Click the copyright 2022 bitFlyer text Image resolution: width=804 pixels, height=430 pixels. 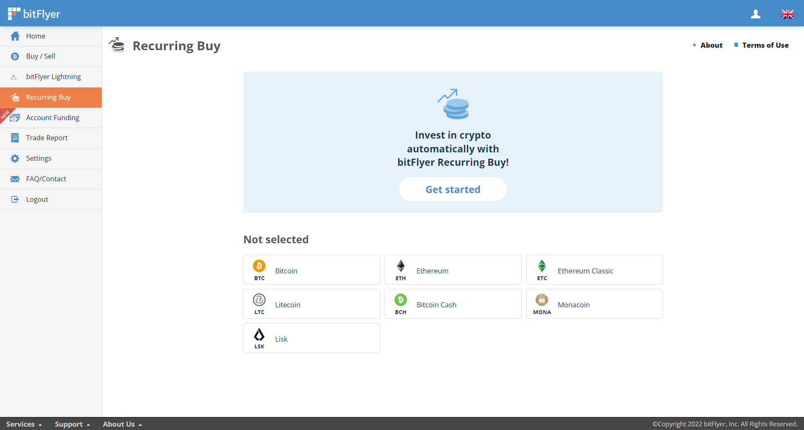(x=725, y=424)
